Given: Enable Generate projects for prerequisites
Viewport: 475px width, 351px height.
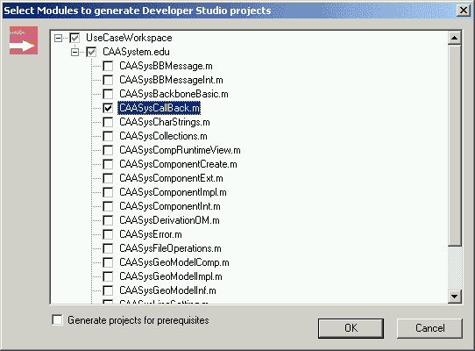Looking at the screenshot, I should (x=57, y=320).
